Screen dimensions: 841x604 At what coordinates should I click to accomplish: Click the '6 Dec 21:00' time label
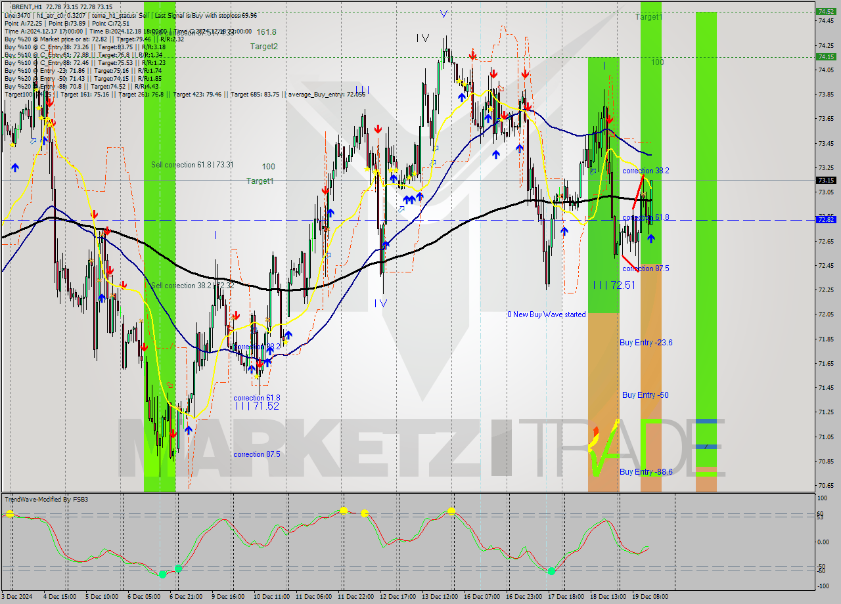(x=187, y=597)
